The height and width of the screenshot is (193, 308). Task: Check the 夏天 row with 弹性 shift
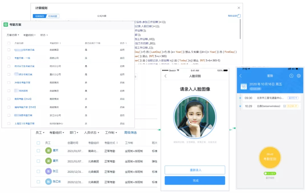(38, 161)
